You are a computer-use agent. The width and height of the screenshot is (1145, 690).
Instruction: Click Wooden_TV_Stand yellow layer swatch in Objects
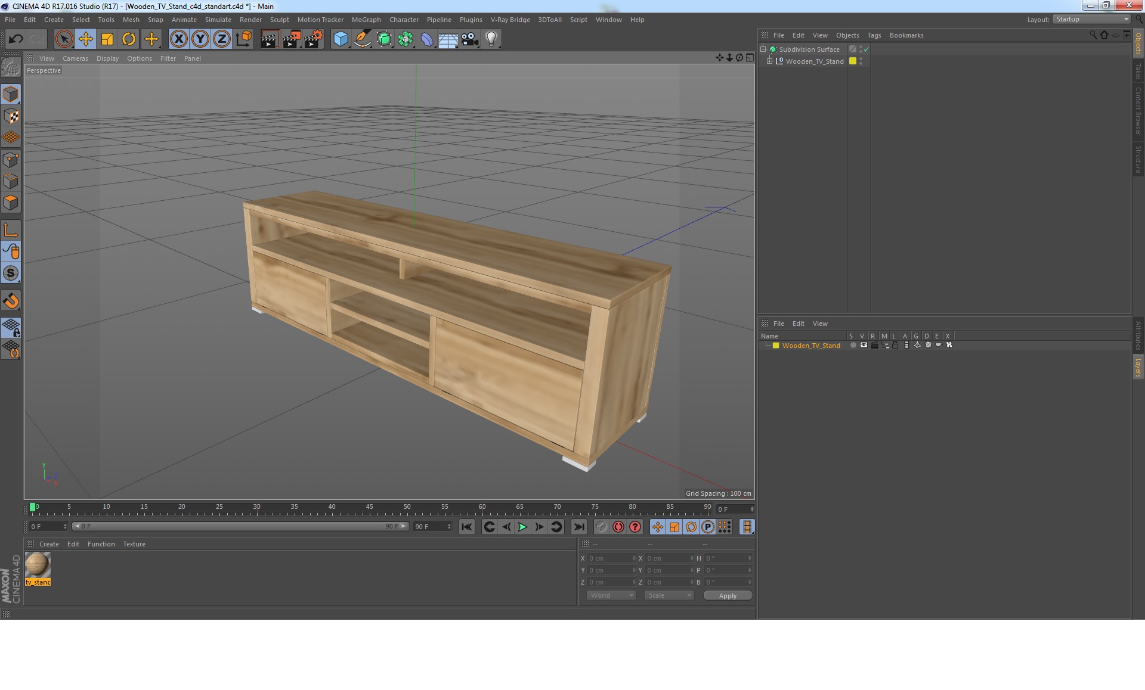click(x=853, y=61)
